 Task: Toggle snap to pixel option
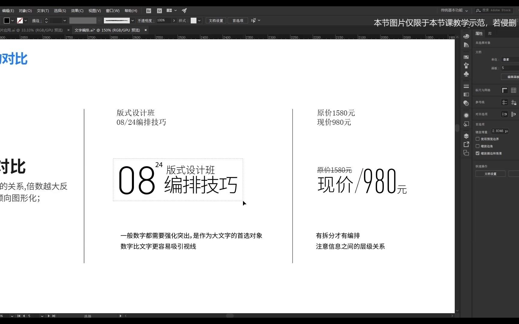click(x=514, y=114)
